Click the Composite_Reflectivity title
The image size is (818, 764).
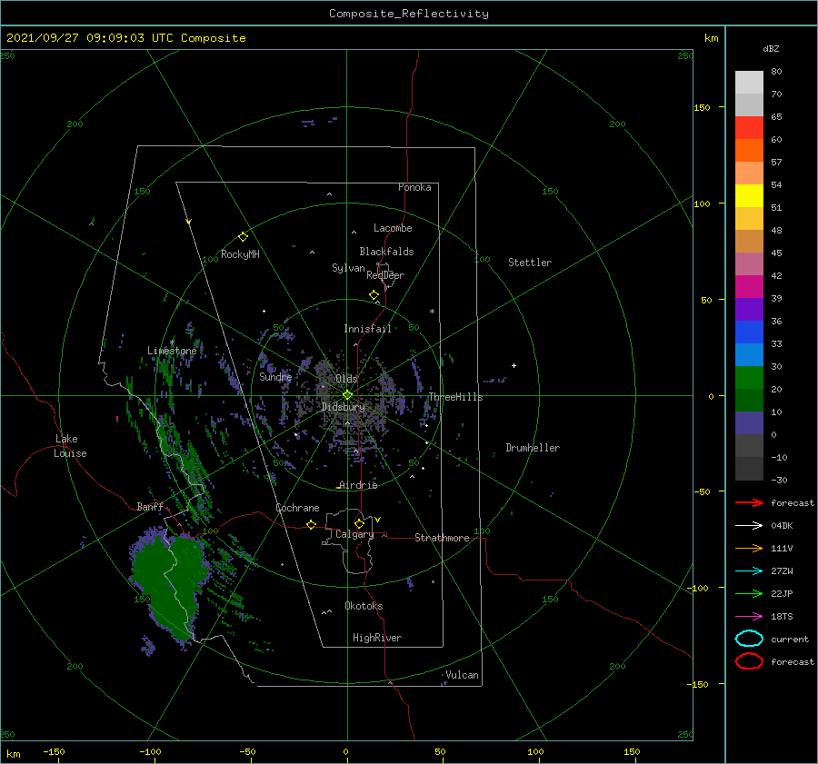[409, 14]
